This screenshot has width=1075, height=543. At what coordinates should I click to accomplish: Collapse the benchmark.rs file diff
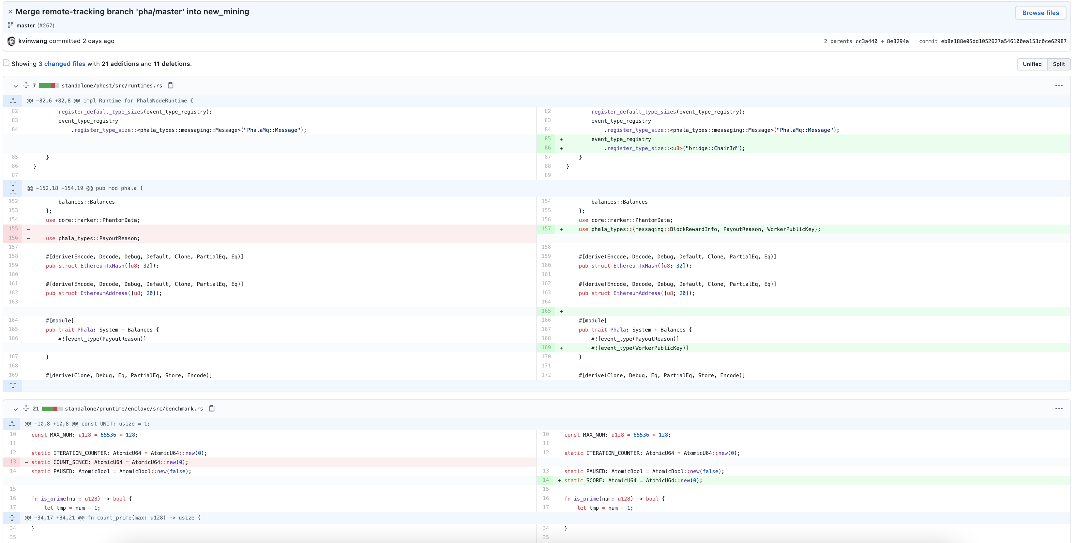(15, 409)
